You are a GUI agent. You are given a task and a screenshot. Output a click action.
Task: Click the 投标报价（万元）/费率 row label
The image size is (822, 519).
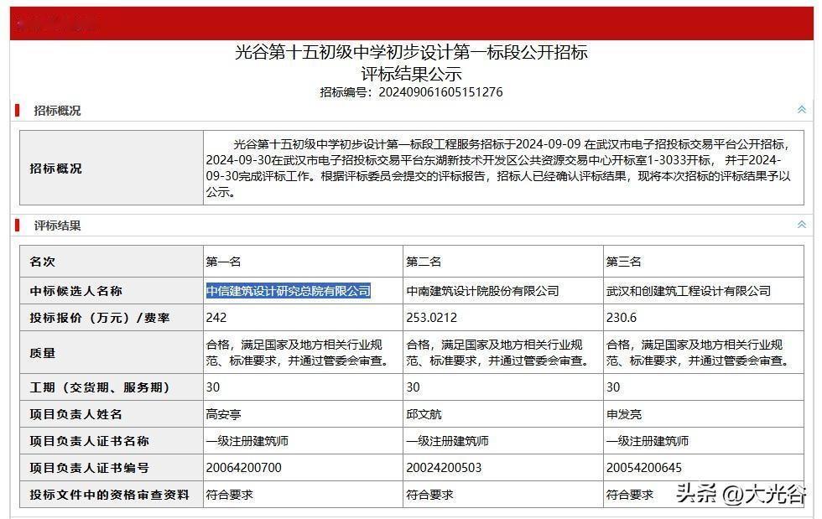pyautogui.click(x=100, y=318)
